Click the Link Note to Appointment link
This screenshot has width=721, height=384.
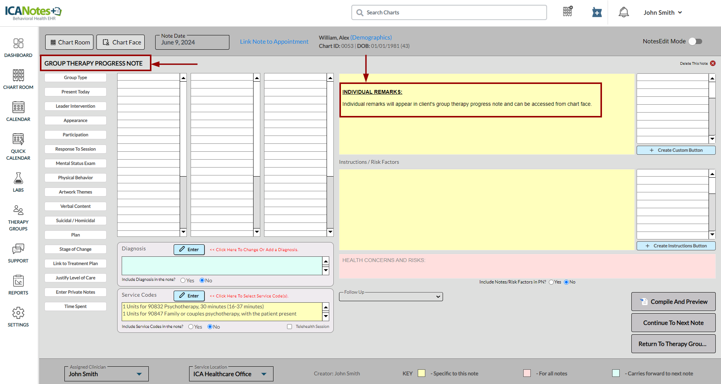coord(274,42)
